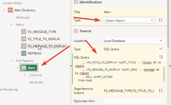Click the P2_TITLE_TO_DISPLAY item icon
This screenshot has height=105, width=171.
coord(24,39)
